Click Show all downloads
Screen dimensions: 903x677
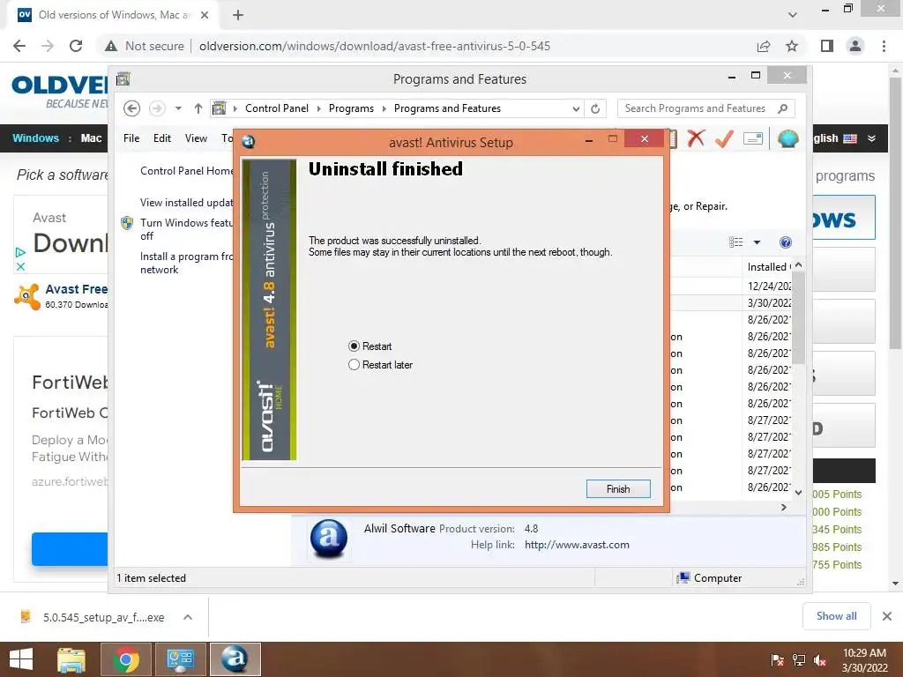pyautogui.click(x=836, y=616)
